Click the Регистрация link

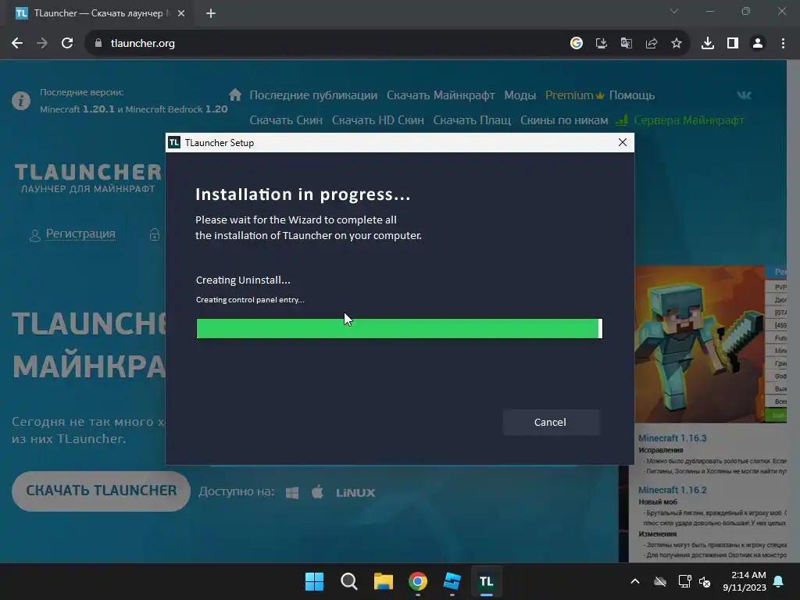80,234
